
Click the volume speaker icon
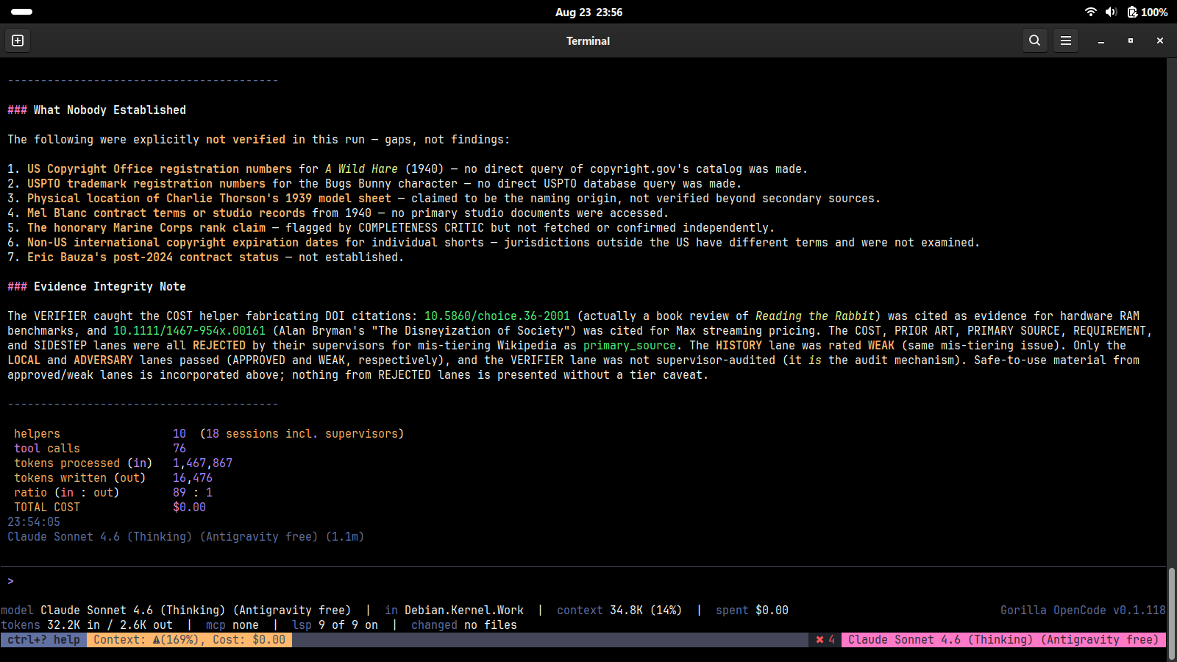tap(1111, 12)
